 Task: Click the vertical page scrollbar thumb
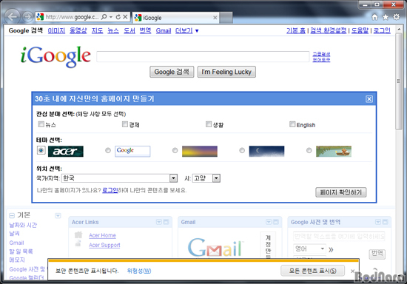click(x=399, y=81)
